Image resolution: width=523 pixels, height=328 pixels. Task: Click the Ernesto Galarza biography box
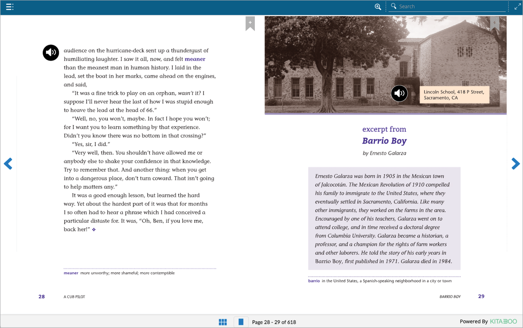tap(384, 219)
